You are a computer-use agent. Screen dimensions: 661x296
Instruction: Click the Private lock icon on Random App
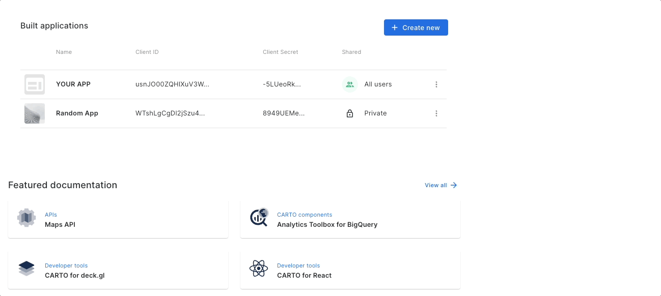(350, 113)
